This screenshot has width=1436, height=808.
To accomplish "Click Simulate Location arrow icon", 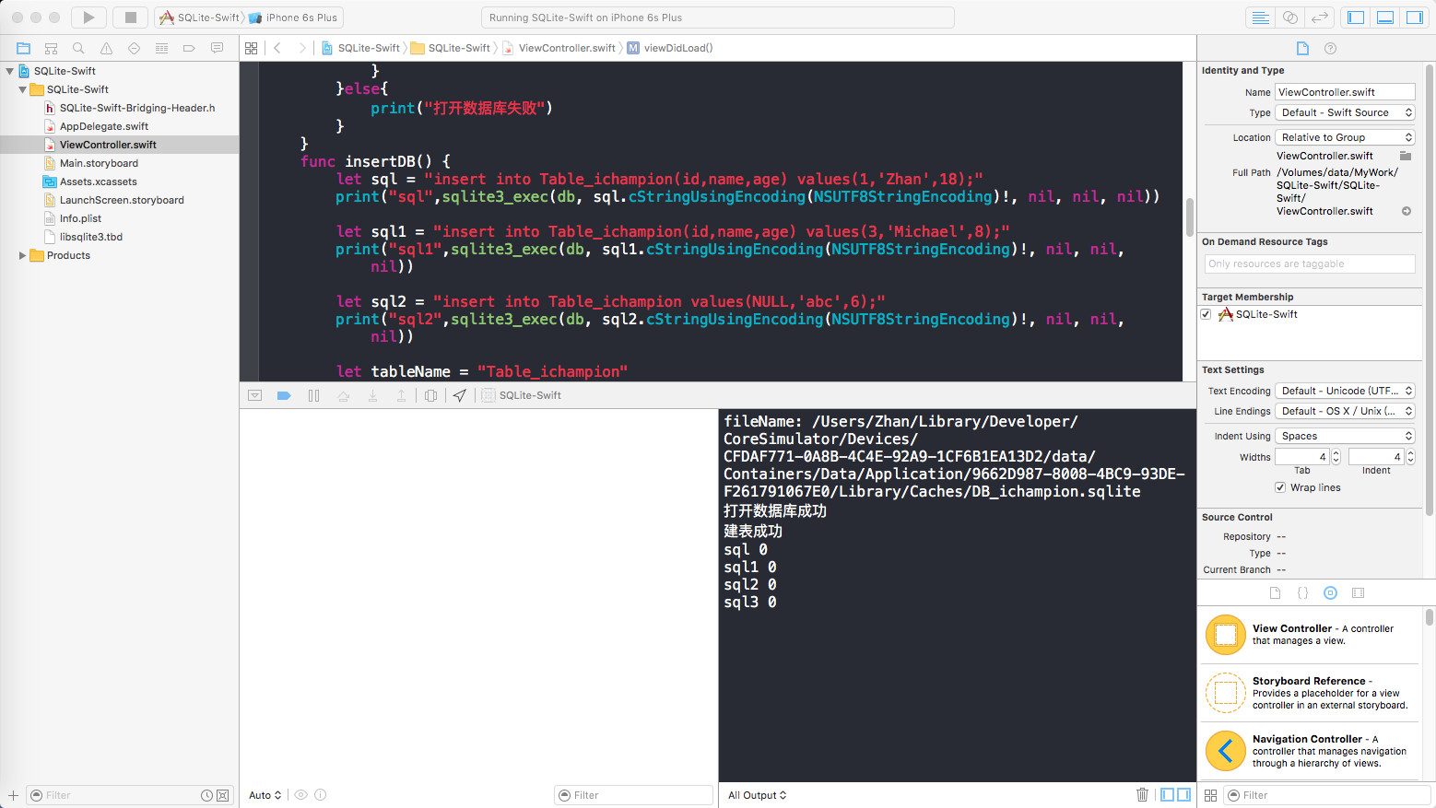I will click(x=460, y=395).
